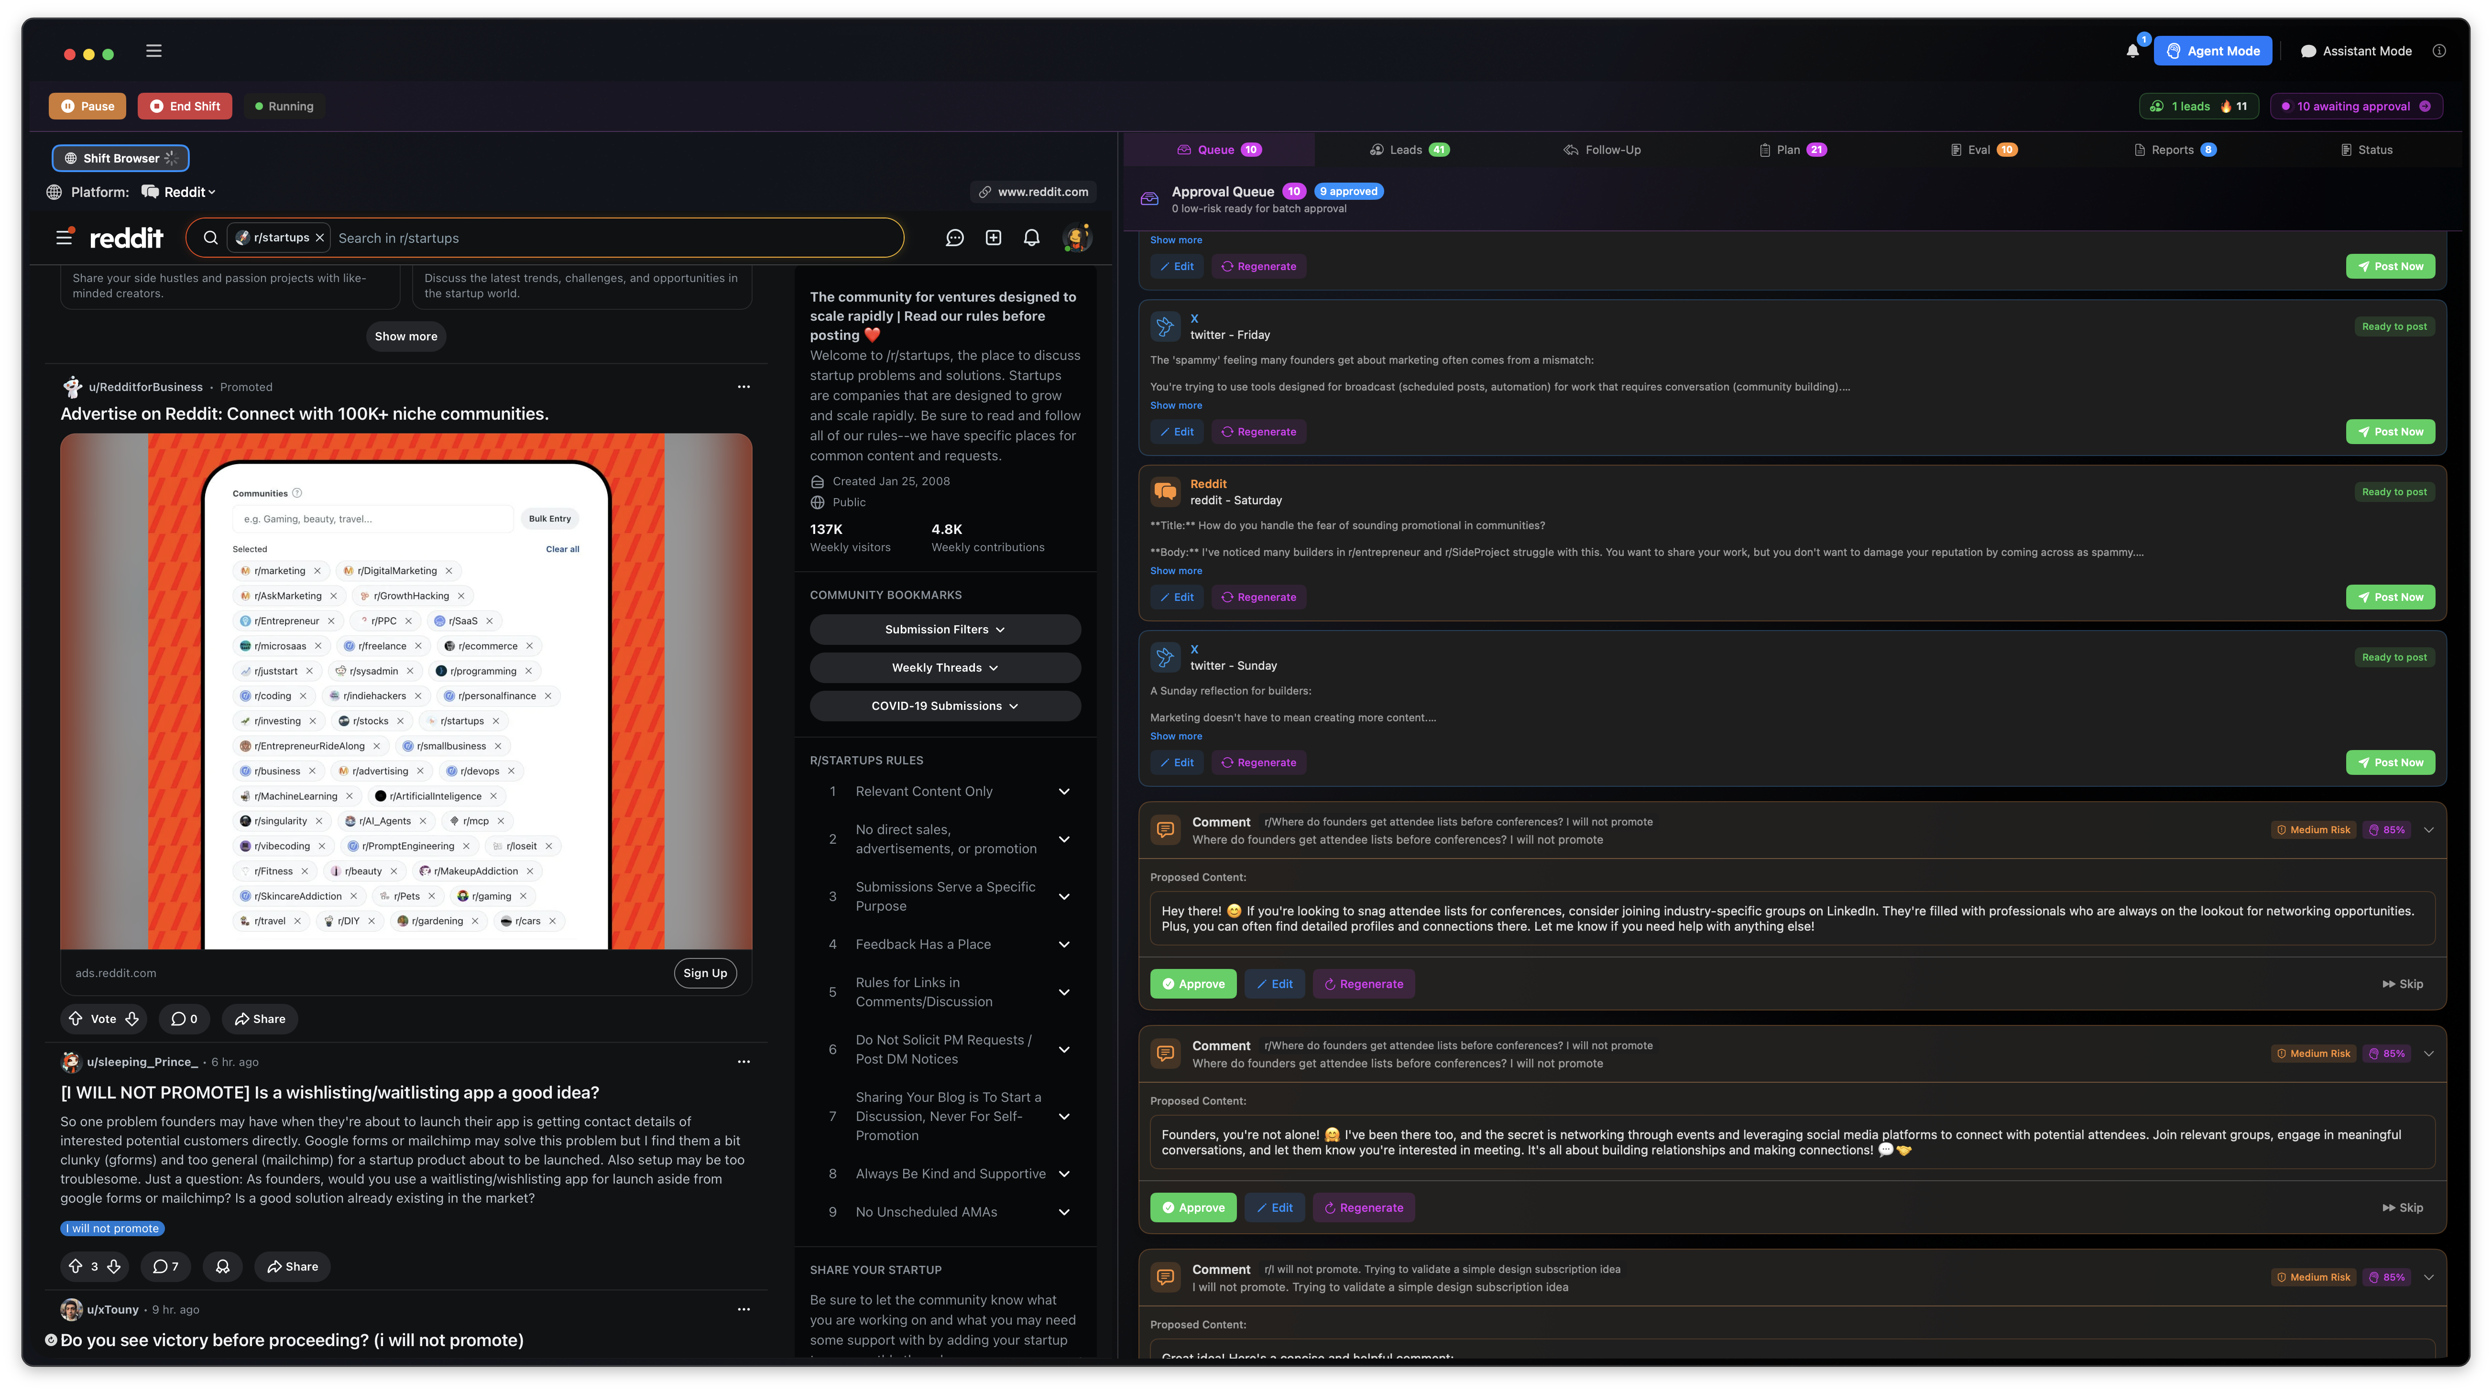Screen dimensions: 2492x1392
Task: Click the 'I will not promote' flair tag
Action: pyautogui.click(x=112, y=1229)
